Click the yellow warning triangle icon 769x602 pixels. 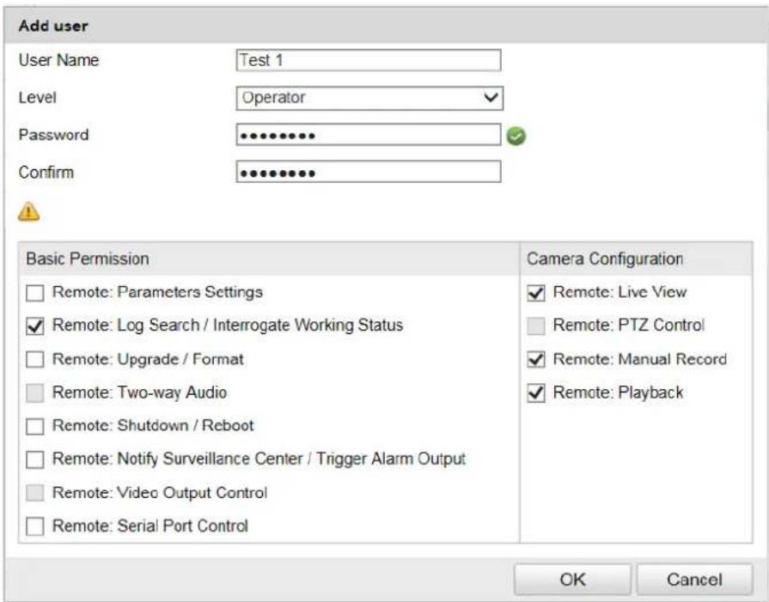(x=28, y=212)
